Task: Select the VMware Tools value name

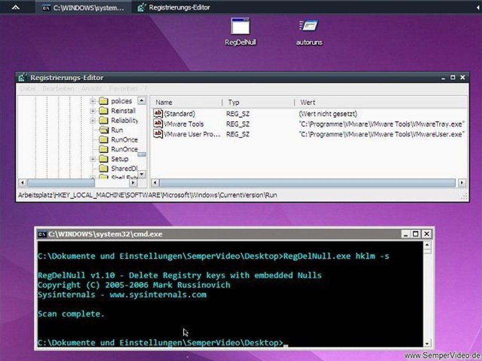Action: [x=184, y=124]
